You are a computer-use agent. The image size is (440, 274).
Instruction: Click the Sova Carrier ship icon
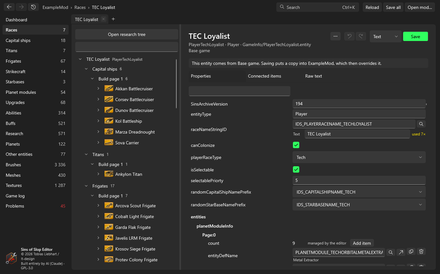click(109, 143)
